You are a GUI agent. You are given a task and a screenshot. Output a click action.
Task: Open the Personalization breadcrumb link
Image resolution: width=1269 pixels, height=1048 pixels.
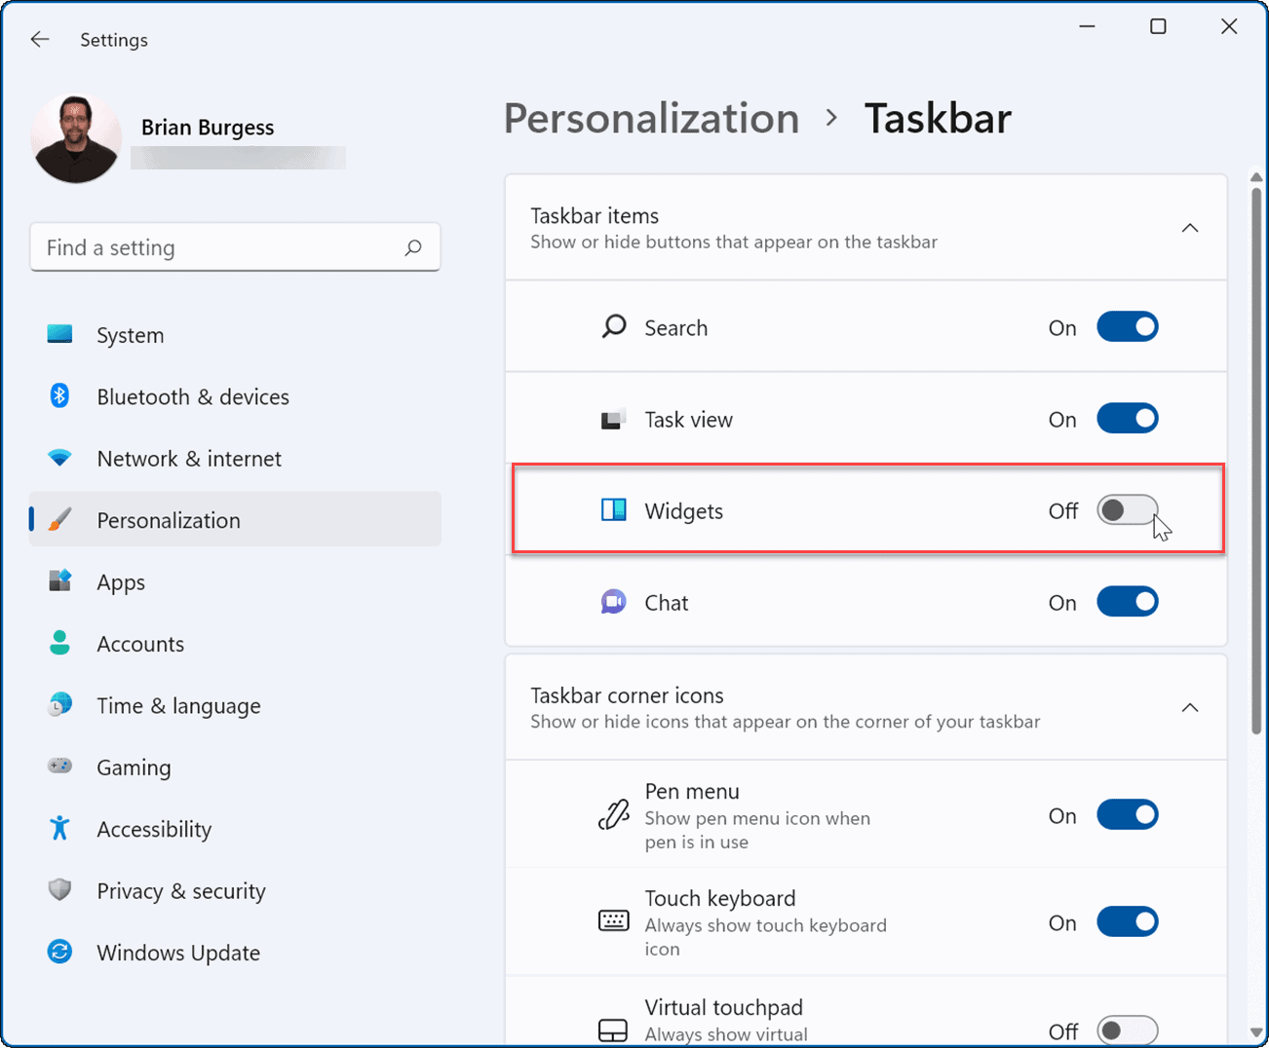coord(651,118)
